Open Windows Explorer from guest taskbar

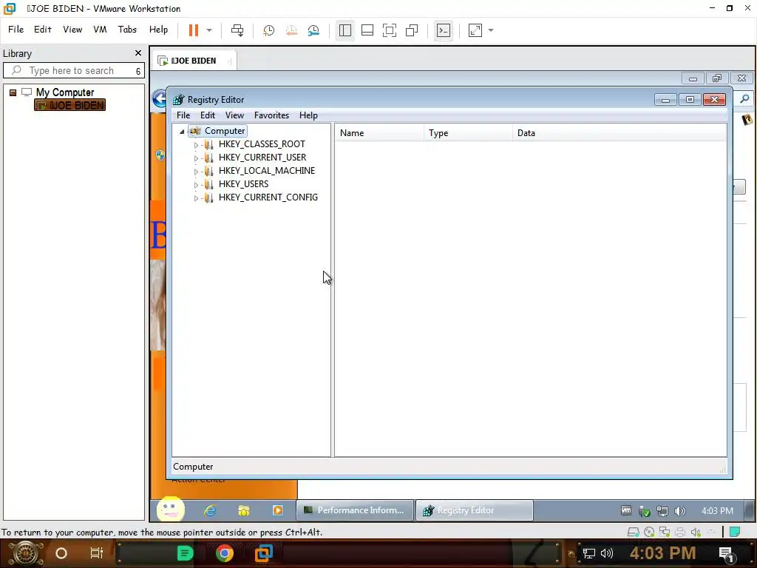tap(244, 510)
